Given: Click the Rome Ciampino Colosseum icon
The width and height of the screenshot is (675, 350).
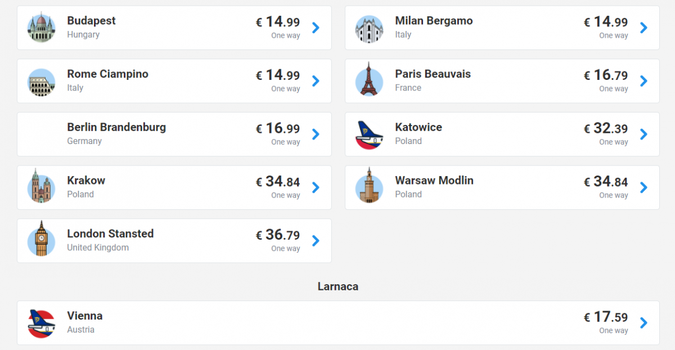Looking at the screenshot, I should coord(42,82).
